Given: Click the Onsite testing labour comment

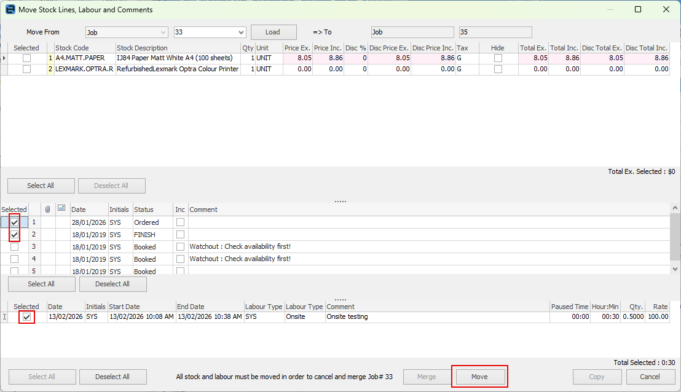Looking at the screenshot, I should pos(347,317).
